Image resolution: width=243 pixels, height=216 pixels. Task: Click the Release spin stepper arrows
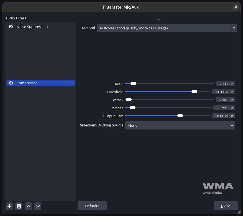pyautogui.click(x=232, y=108)
